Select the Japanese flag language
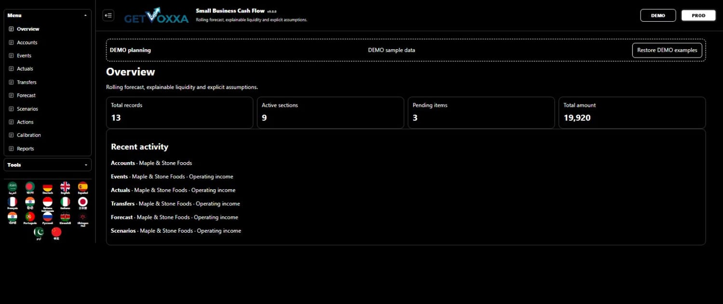 (83, 203)
